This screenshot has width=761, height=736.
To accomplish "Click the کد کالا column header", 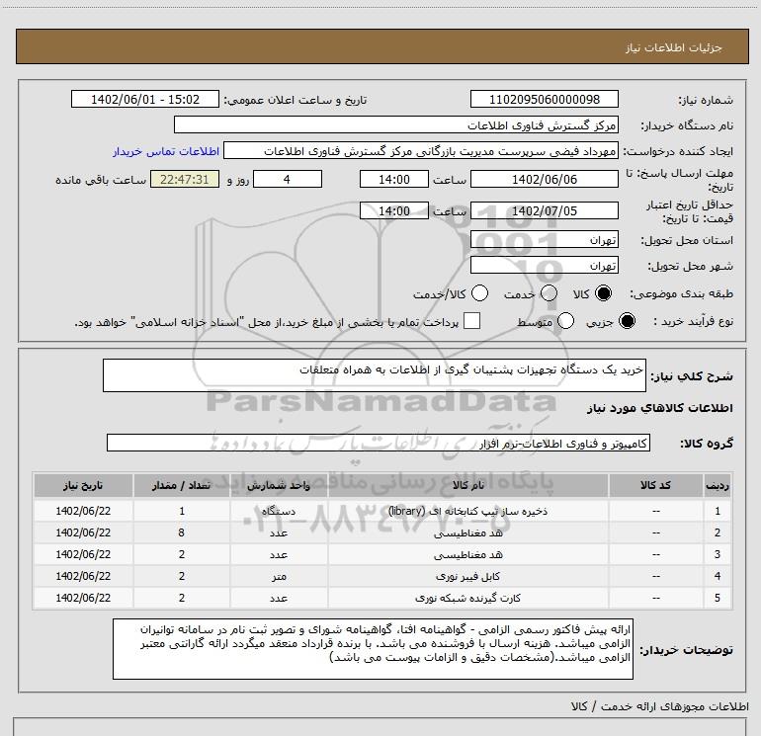I will pyautogui.click(x=655, y=486).
